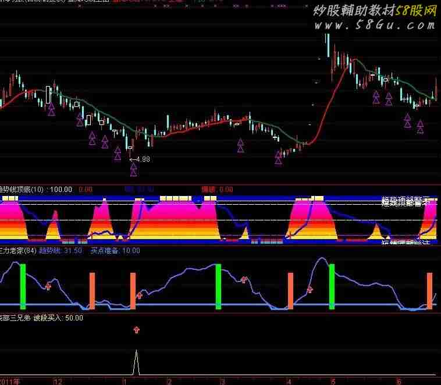Click first green bar in 主力老家 panel
This screenshot has width=441, height=385.
[23, 286]
